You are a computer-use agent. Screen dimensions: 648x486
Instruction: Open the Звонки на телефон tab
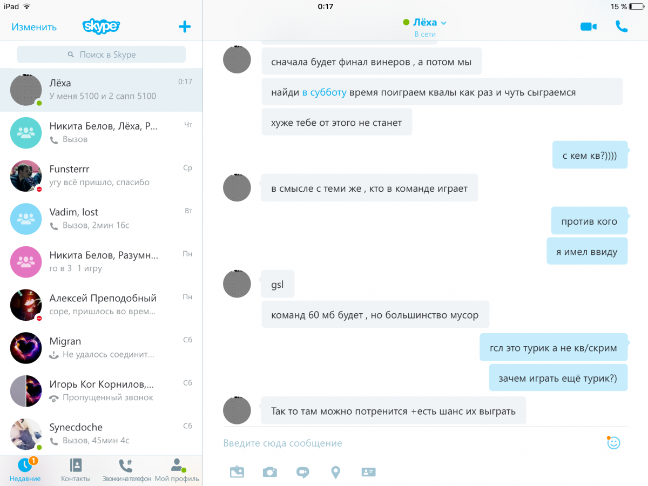coord(126,470)
